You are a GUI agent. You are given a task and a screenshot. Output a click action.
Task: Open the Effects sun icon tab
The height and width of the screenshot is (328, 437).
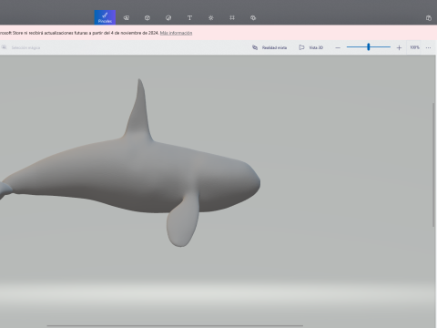[x=211, y=18]
